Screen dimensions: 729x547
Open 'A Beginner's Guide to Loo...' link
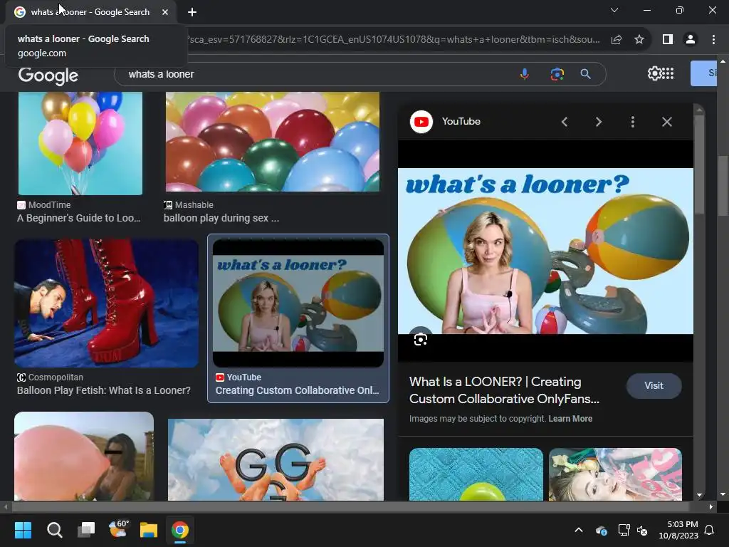tap(78, 218)
